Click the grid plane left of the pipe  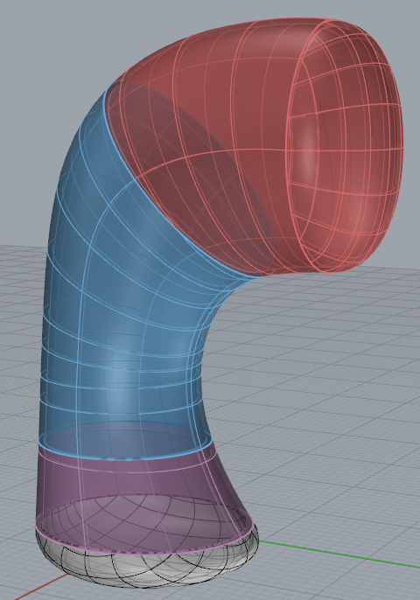[19, 383]
